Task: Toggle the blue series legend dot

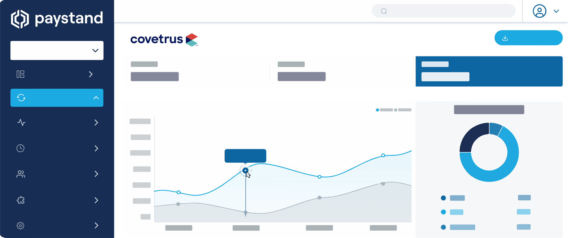Action: coord(378,110)
